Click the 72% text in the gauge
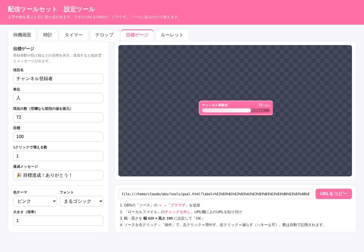 tap(266, 111)
